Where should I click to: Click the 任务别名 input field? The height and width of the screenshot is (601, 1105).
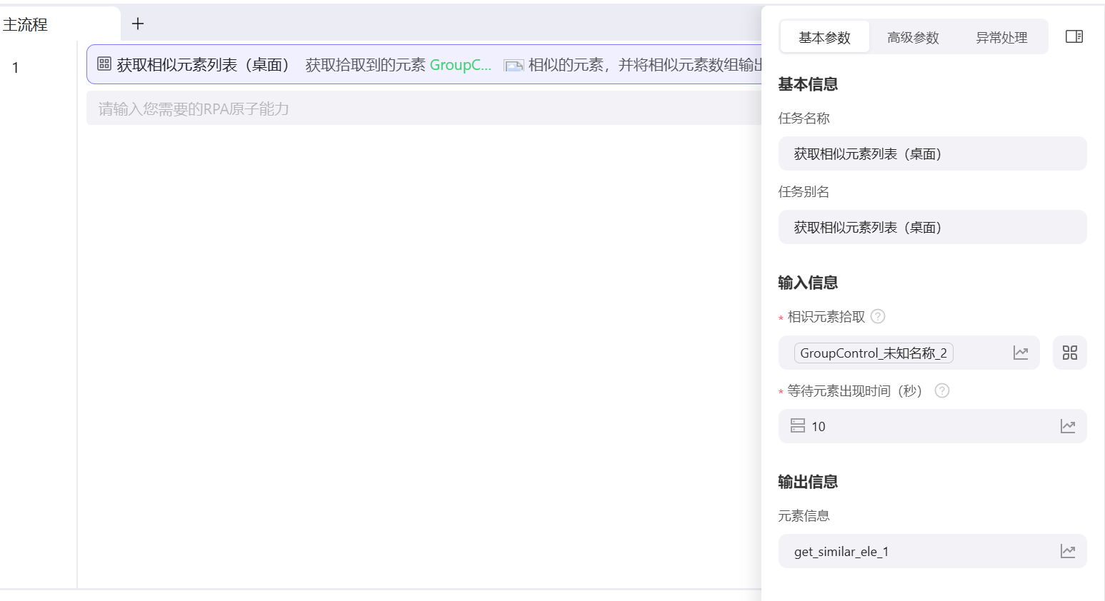[x=932, y=227]
